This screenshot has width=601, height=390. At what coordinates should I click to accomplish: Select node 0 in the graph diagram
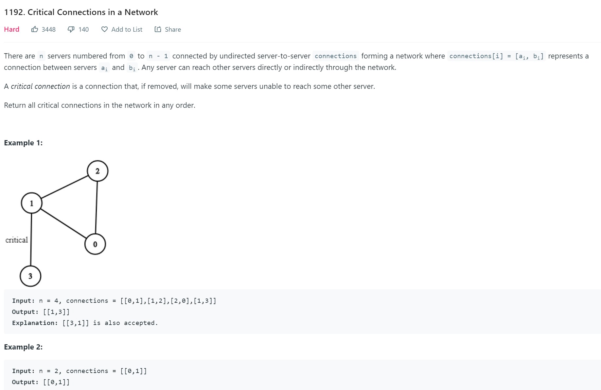pos(95,244)
